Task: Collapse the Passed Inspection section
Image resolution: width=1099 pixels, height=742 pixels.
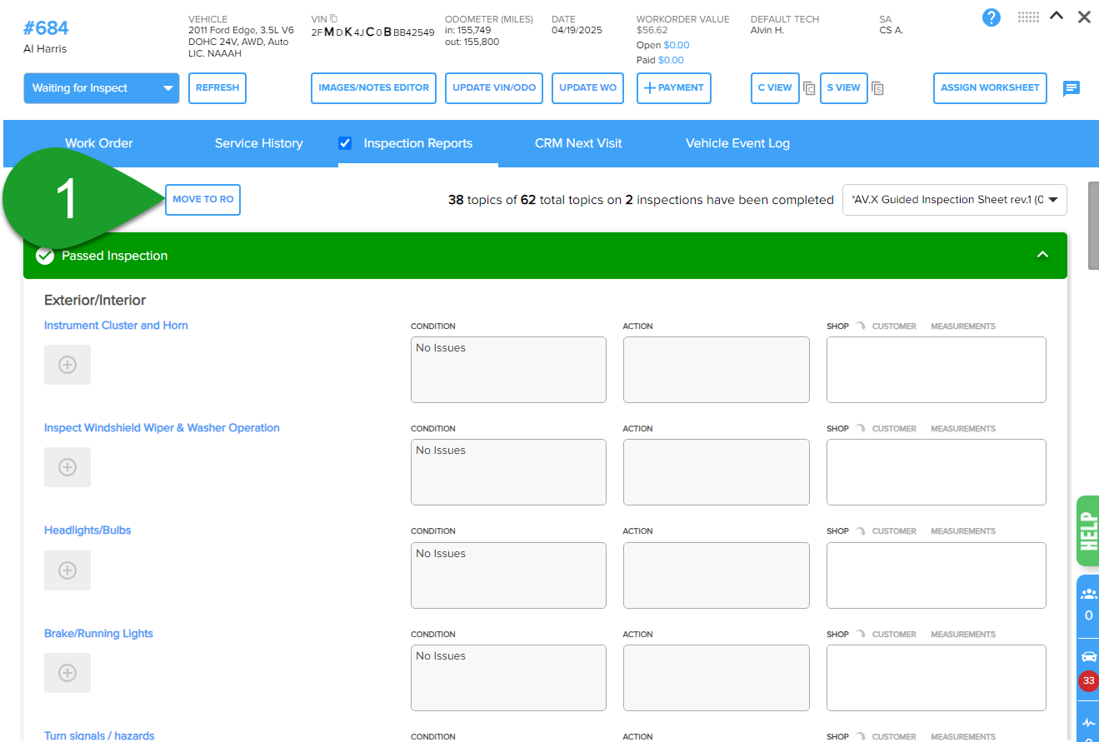Action: [x=1042, y=256]
